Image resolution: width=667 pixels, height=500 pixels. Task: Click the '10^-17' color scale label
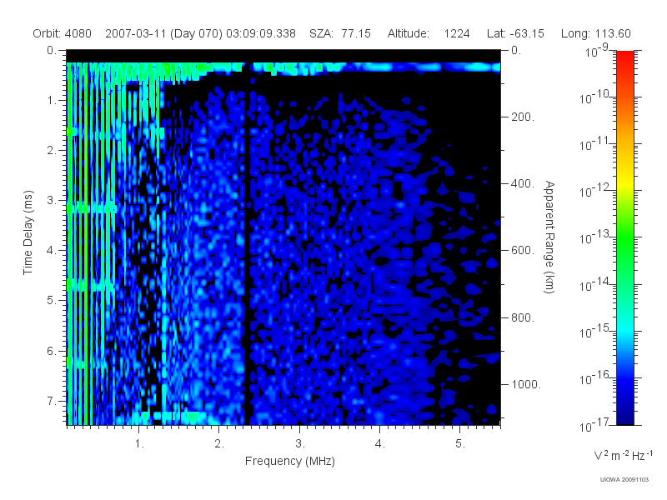tap(594, 425)
